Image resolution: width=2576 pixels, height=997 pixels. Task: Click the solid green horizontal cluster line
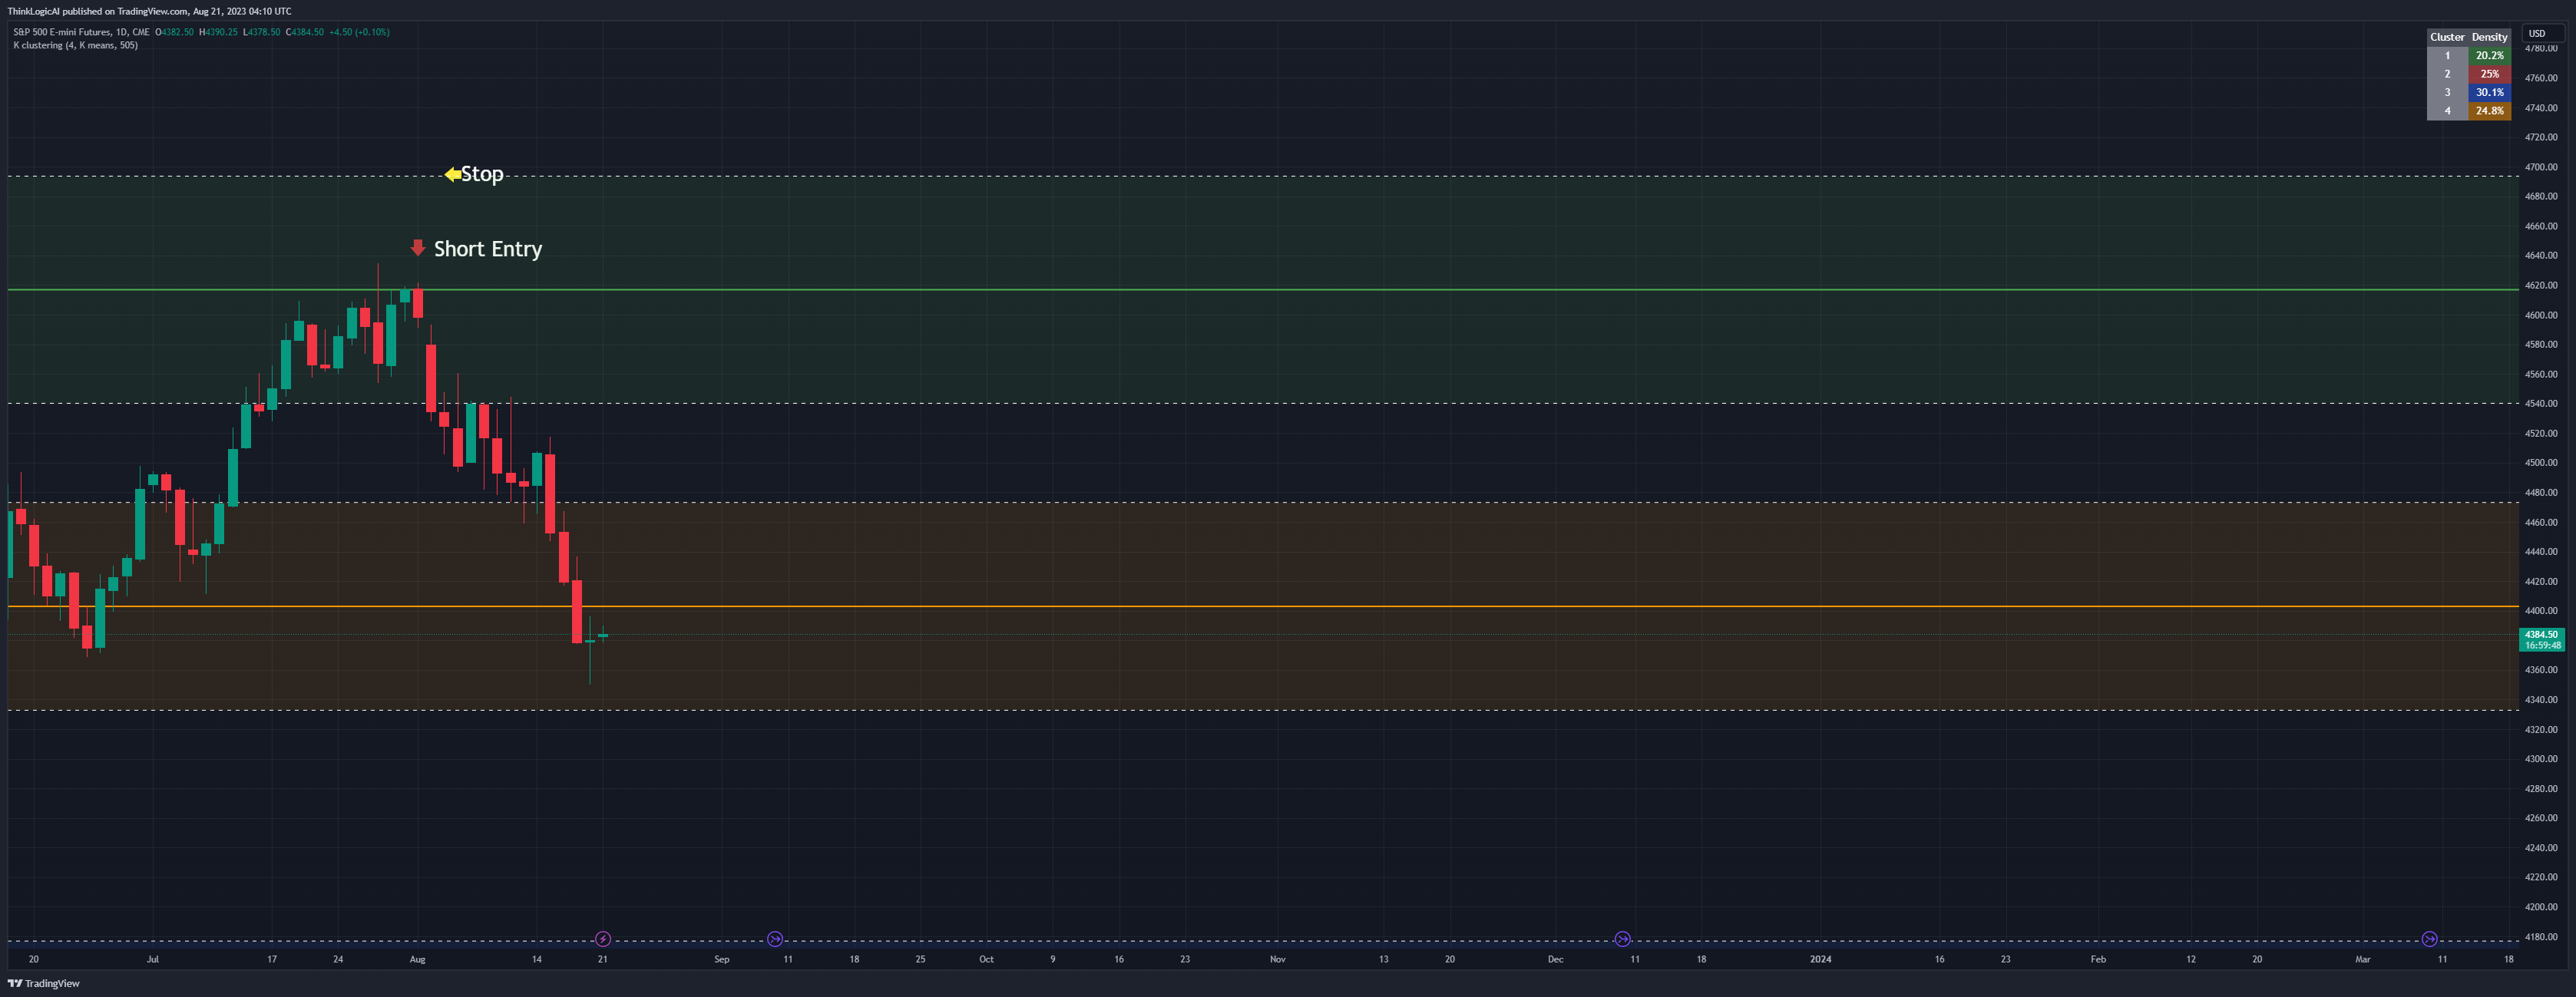(1262, 289)
